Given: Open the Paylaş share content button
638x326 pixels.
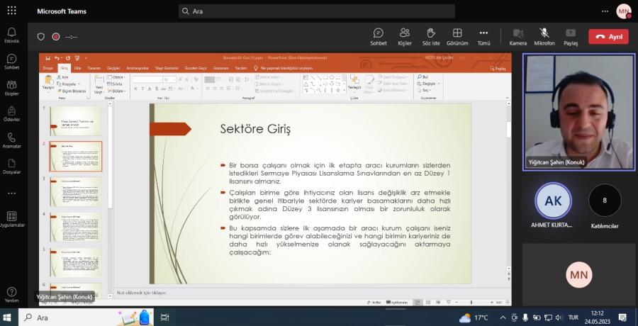Looking at the screenshot, I should (571, 36).
